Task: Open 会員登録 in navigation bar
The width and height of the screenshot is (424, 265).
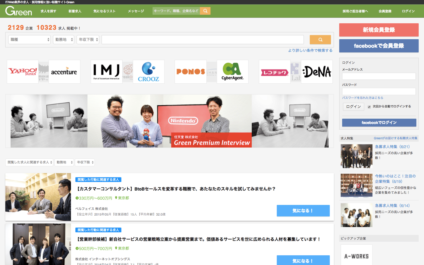Action: pyautogui.click(x=385, y=11)
